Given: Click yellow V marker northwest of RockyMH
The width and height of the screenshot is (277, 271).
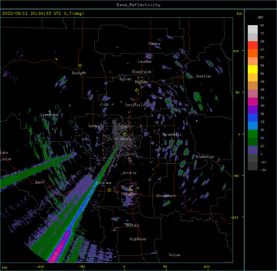Looking at the screenshot, I should tap(56, 59).
